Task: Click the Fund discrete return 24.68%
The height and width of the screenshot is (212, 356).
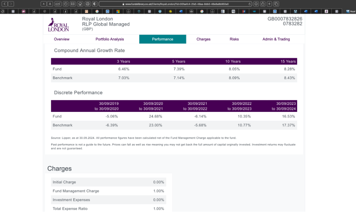Action: (x=156, y=116)
